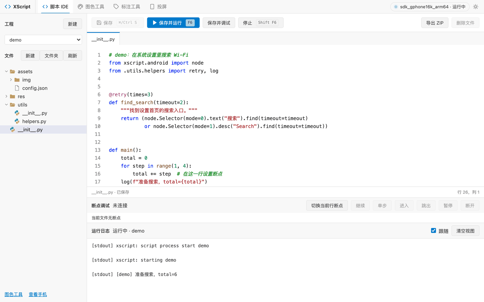Click the device status dot beside sdk_gphone16k_arm64
This screenshot has width=484, height=302.
tap(396, 7)
